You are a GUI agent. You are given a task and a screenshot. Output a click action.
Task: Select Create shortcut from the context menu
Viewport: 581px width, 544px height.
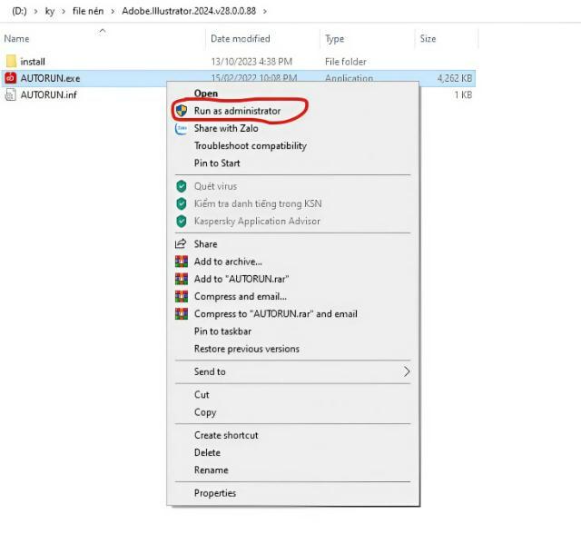(226, 435)
